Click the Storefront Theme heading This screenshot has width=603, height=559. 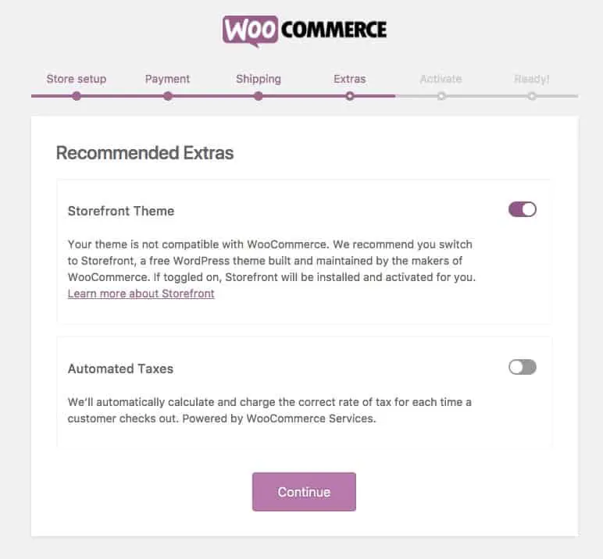point(121,211)
